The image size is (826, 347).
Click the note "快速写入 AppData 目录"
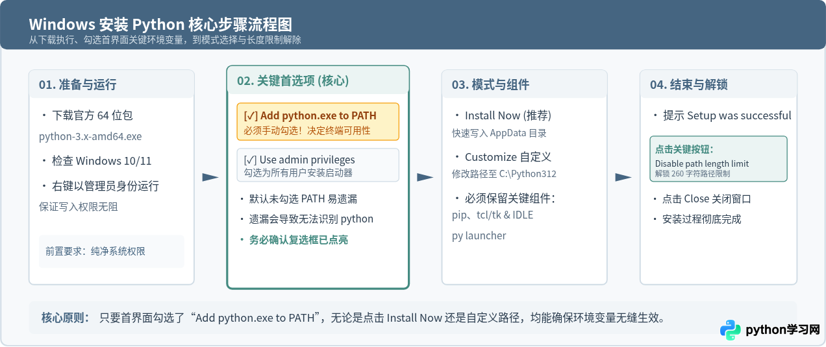(x=499, y=134)
